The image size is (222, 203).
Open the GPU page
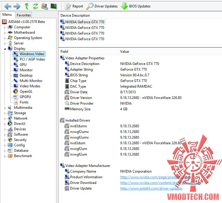pos(20,65)
